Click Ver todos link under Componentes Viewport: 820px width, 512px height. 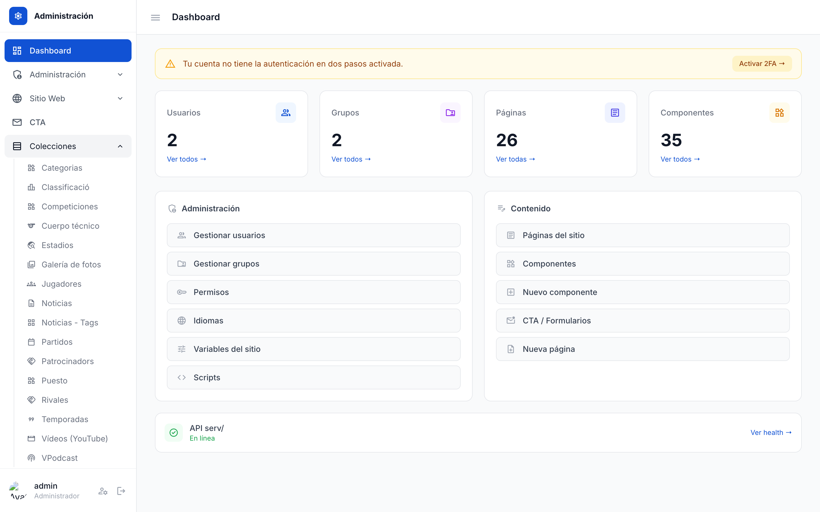[680, 159]
